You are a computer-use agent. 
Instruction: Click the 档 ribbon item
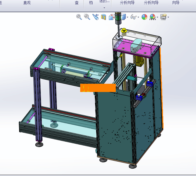point(91,3)
